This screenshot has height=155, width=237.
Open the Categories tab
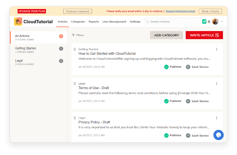[78, 22]
